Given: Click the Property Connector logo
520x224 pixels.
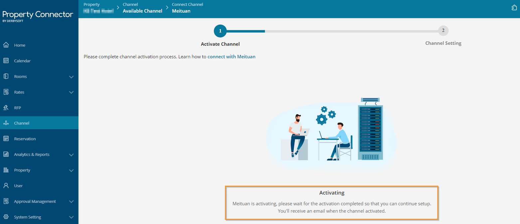Looking at the screenshot, I should click(x=38, y=16).
